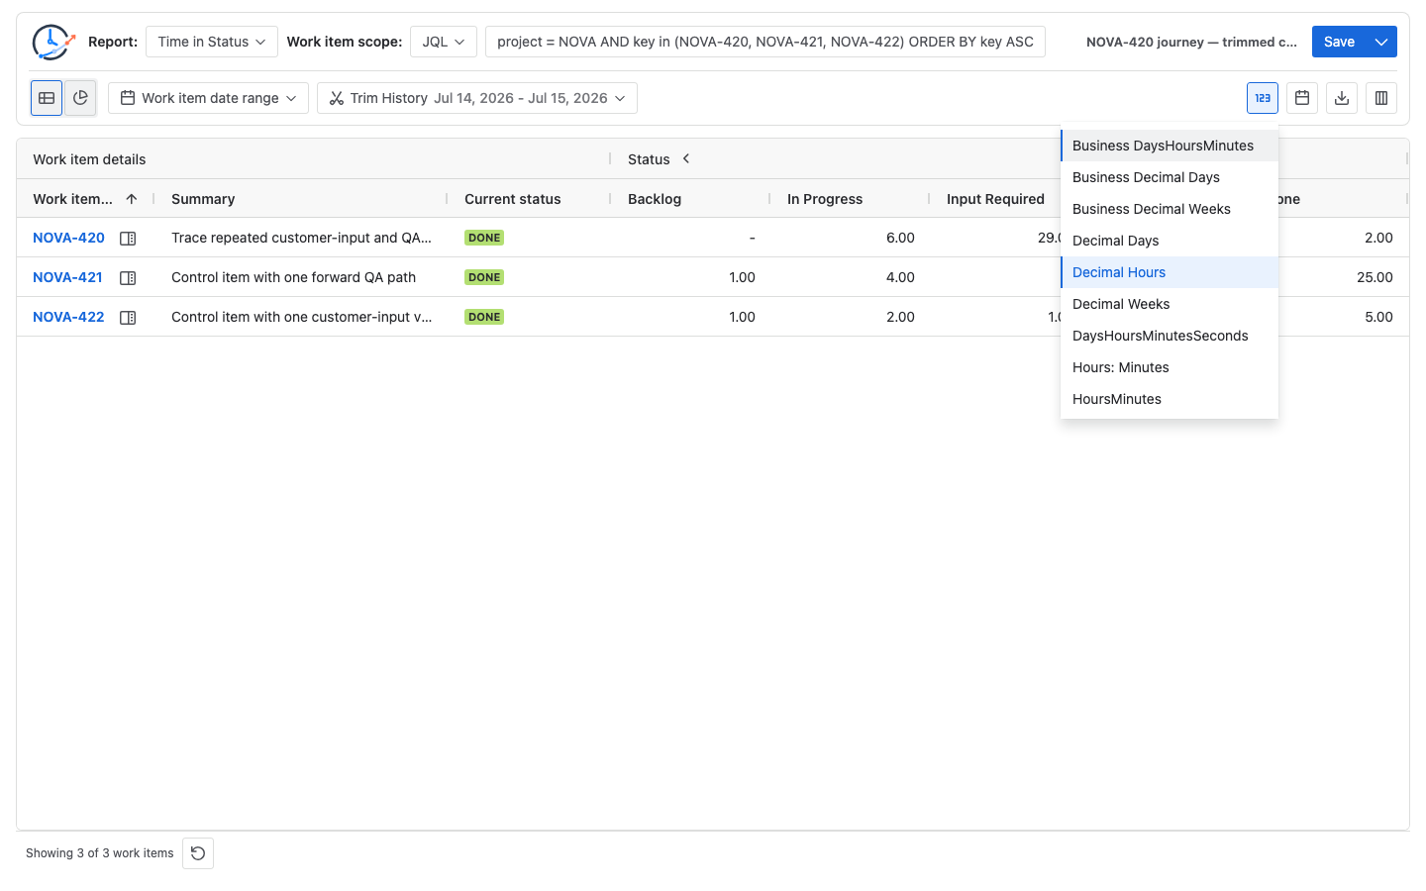Open the calendar settings icon

point(1302,98)
